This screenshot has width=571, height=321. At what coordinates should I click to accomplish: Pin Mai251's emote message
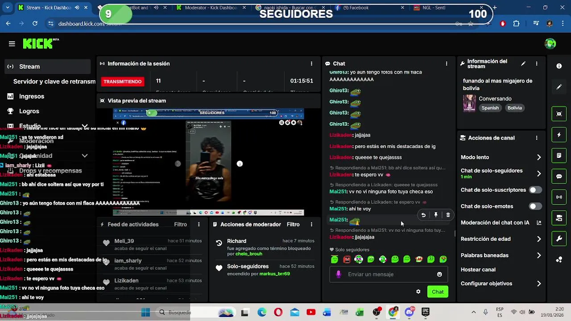(436, 215)
